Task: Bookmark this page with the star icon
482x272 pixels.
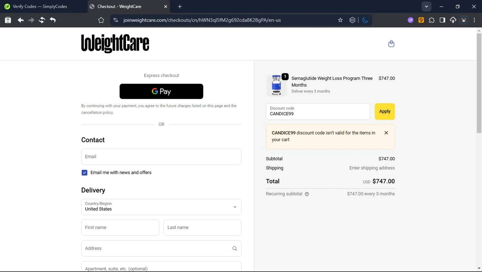Action: (340, 20)
